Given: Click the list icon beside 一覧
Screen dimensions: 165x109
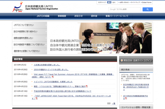Looking at the screenshot, I should [x=109, y=103].
